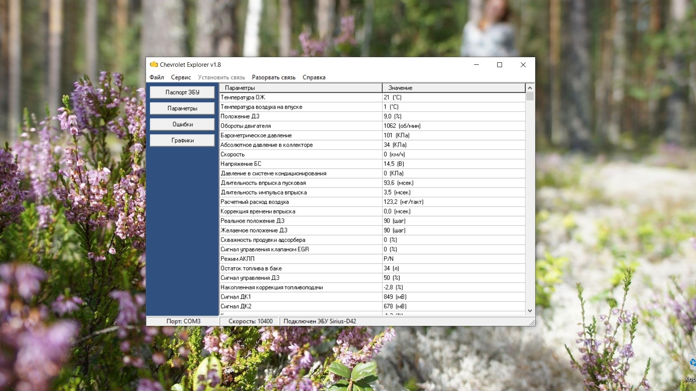The width and height of the screenshot is (696, 391).
Task: Click the 93,6 (мсек) value cell
Action: point(454,183)
